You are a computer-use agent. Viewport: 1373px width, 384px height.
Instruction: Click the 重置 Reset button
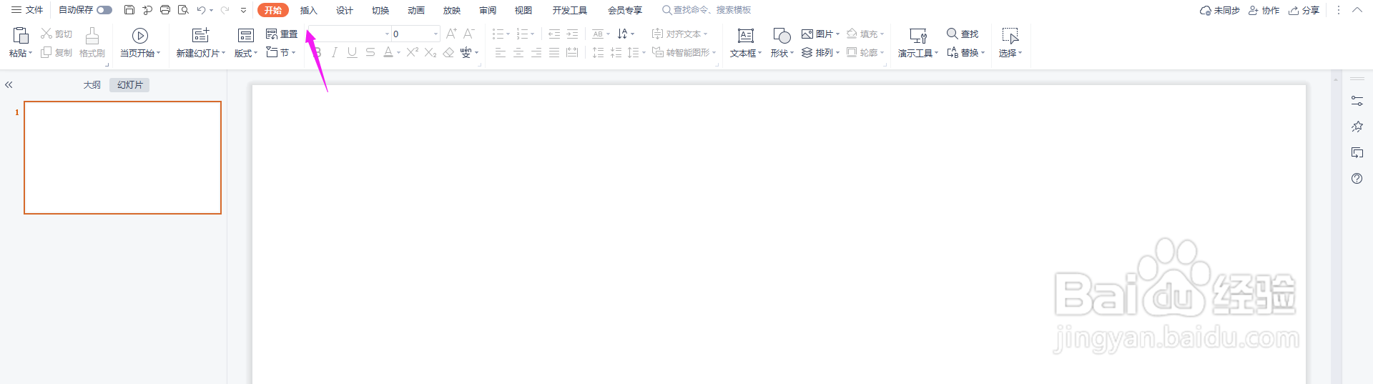(x=282, y=34)
